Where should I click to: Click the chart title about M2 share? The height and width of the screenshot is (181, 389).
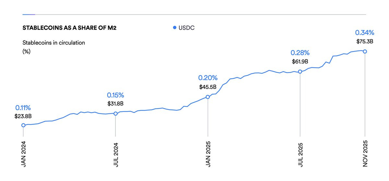coord(69,28)
